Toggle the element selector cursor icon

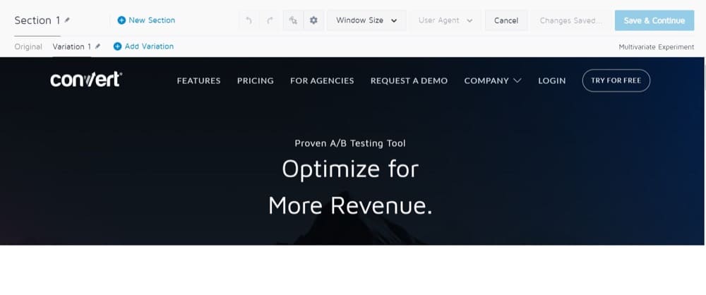click(x=293, y=20)
